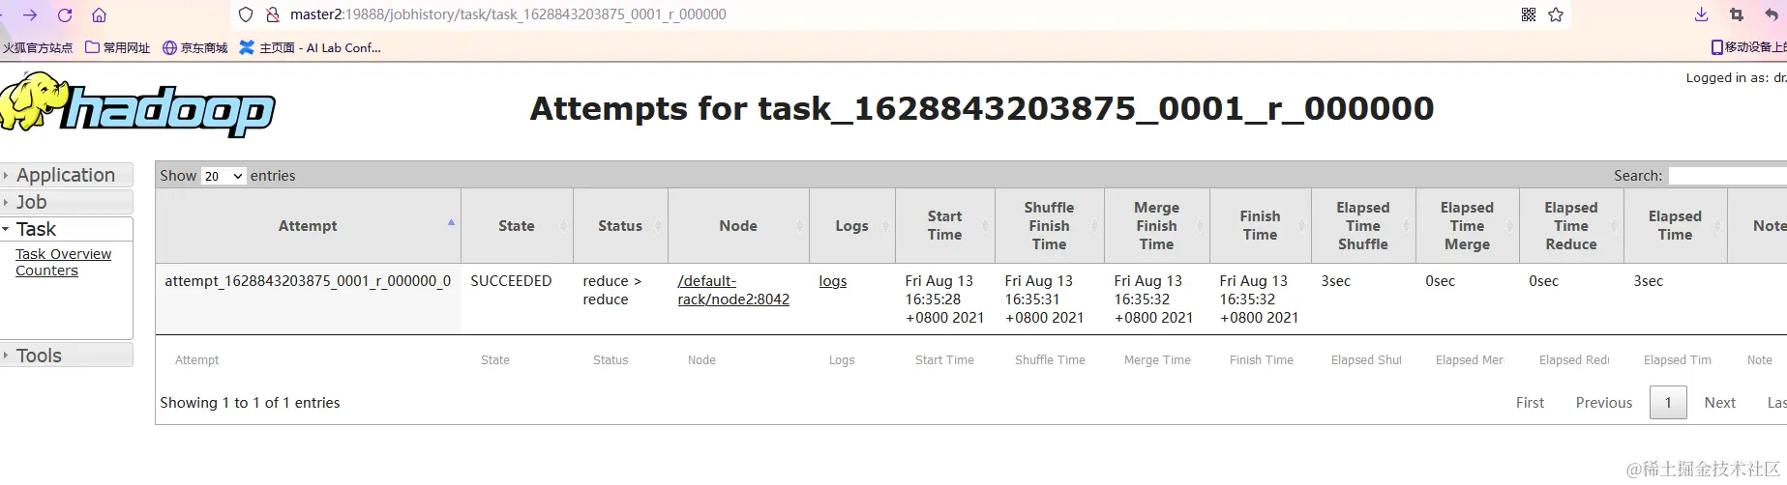Viewport: 1787px width, 485px height.
Task: Go to First page of entries
Action: 1530,403
